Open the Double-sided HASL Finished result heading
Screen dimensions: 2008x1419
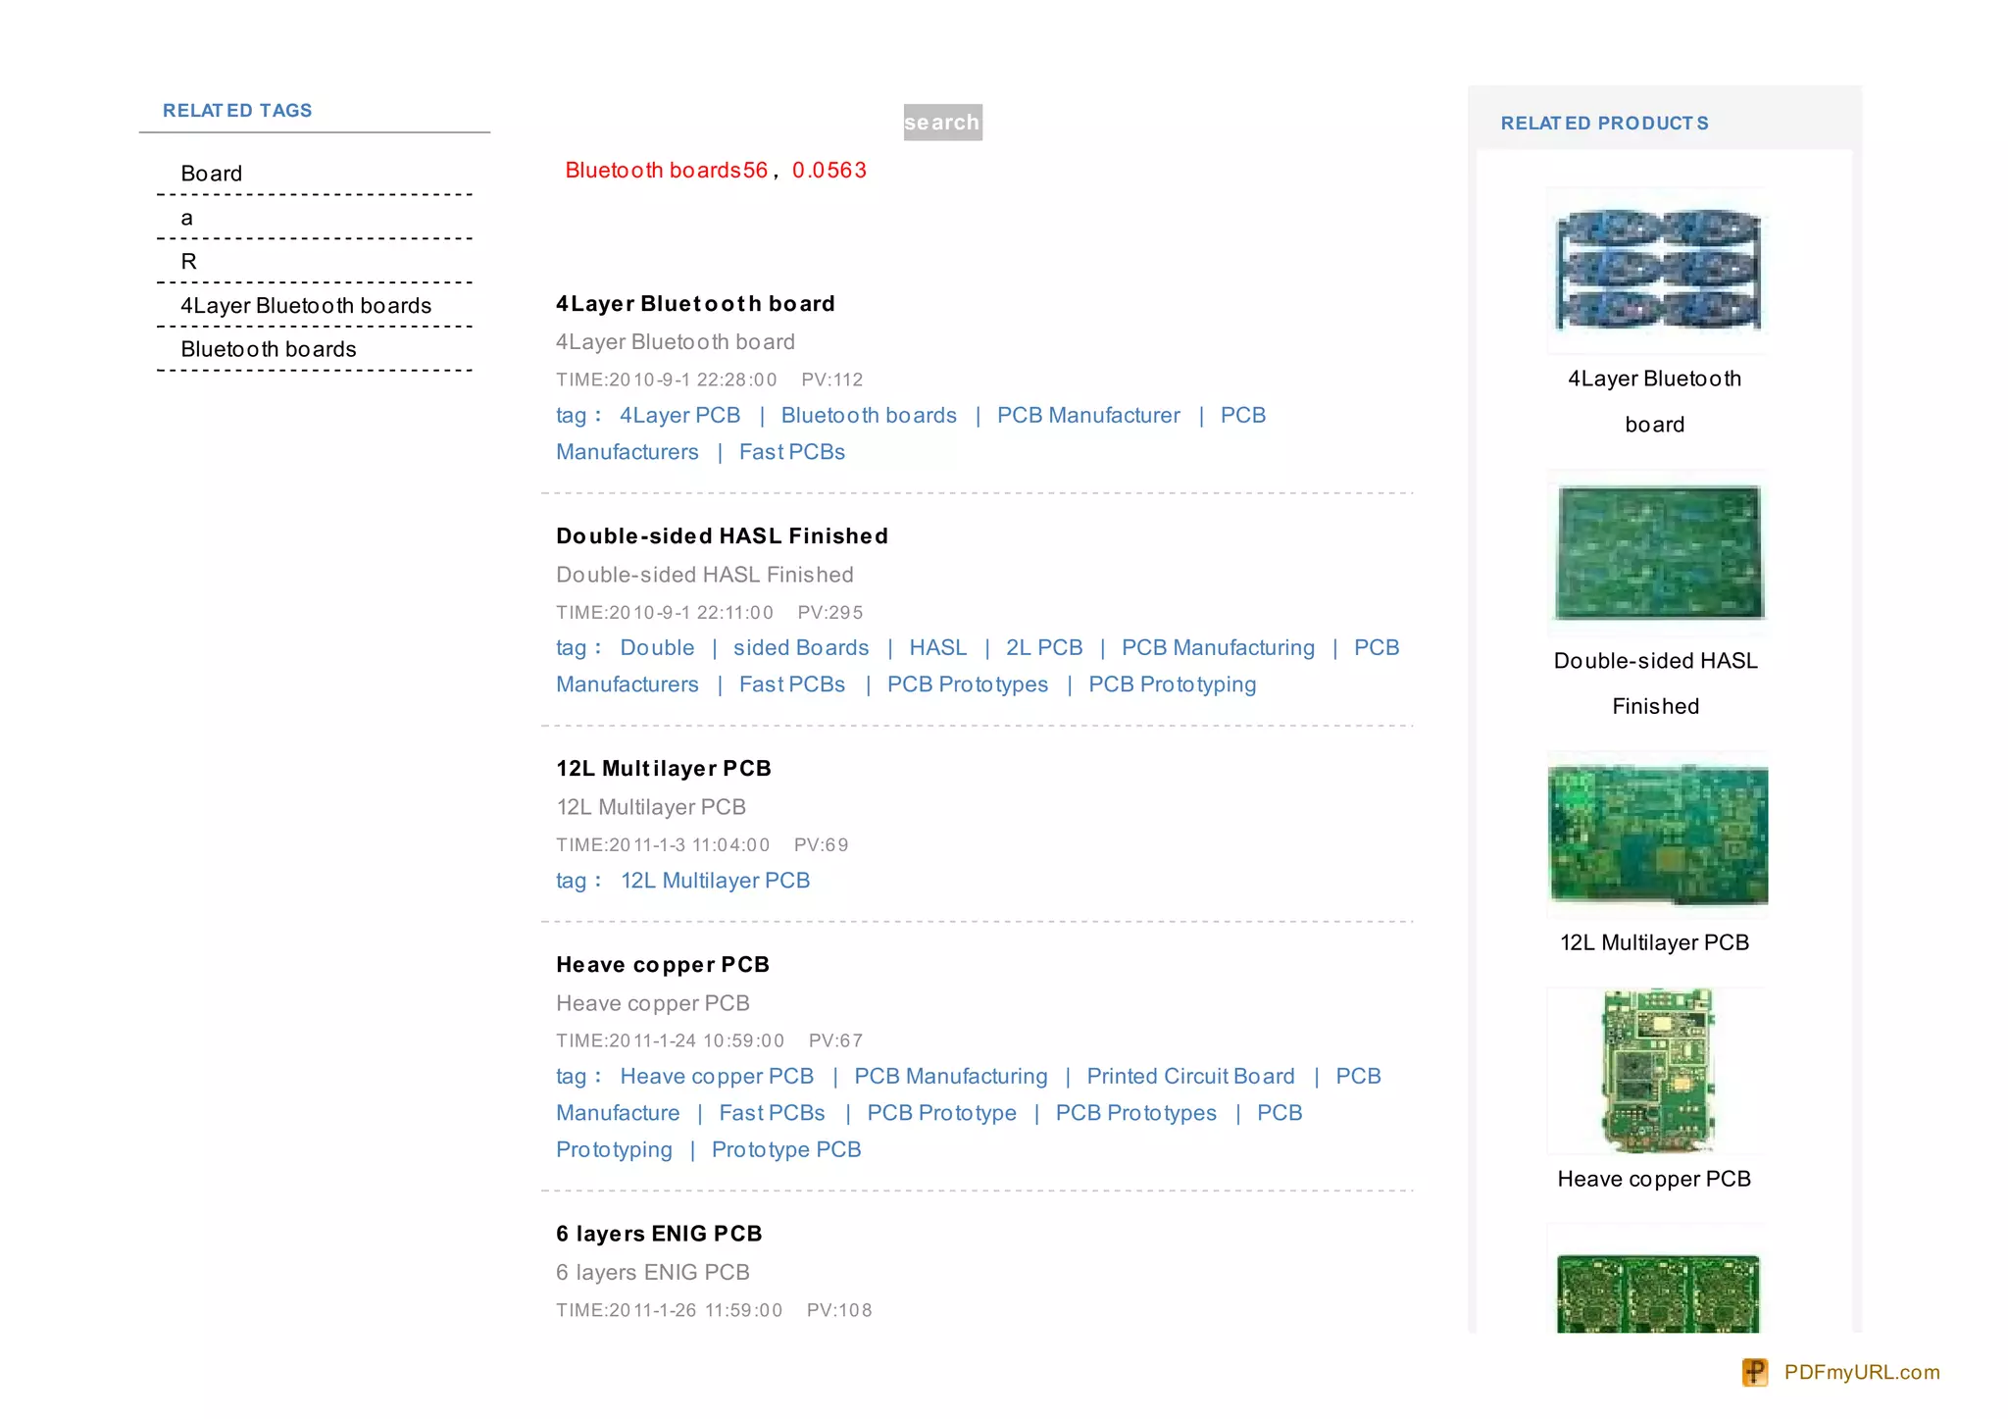[722, 536]
